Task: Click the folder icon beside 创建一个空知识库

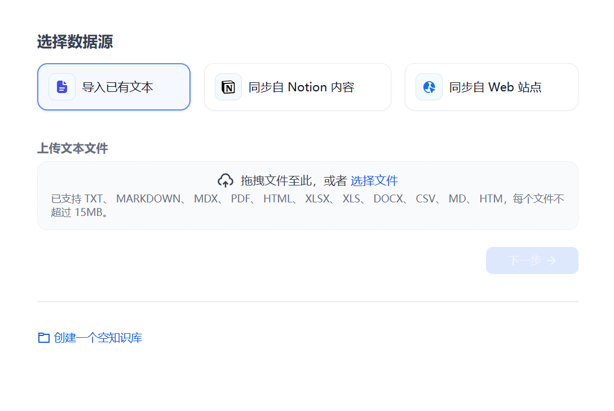Action: tap(43, 338)
